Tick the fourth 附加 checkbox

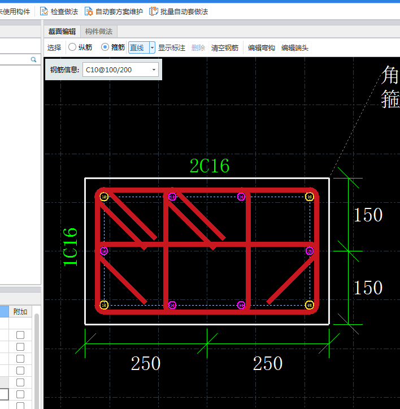click(x=20, y=371)
